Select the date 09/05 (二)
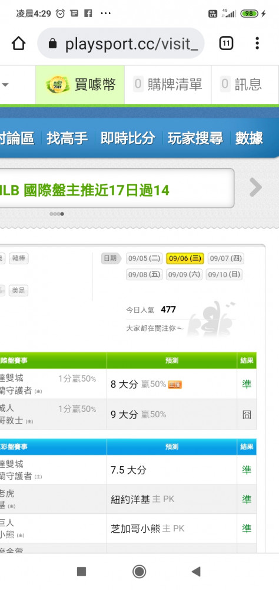The width and height of the screenshot is (279, 590). [x=145, y=258]
